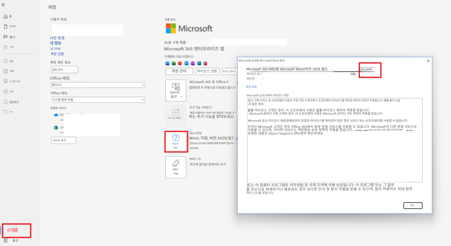Viewport: 451px width, 246px height.
Task: Click '업데이트가 자동으로 다운로드됩니다' text
Action: [x=213, y=87]
